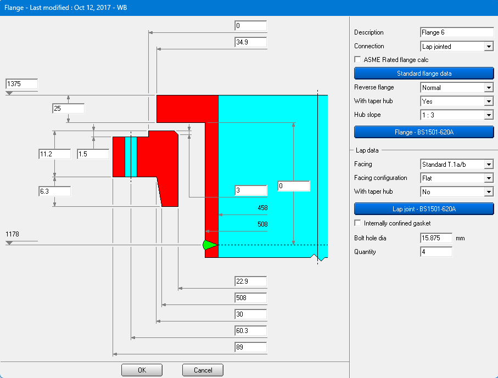
Task: Open the Hub slope dropdown
Action: (x=488, y=115)
